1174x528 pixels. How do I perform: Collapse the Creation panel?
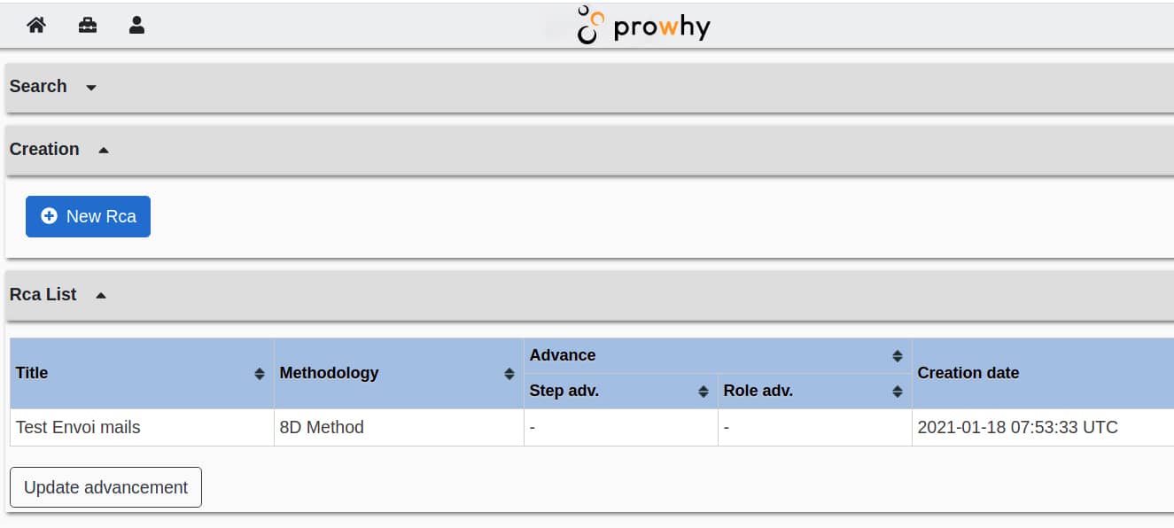coord(104,151)
